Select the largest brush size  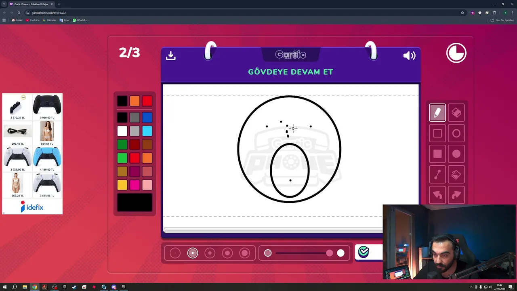pyautogui.click(x=245, y=253)
